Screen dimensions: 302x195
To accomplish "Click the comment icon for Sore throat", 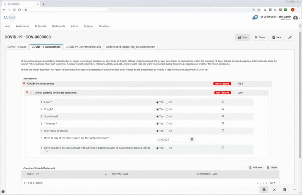I will click(223, 116).
